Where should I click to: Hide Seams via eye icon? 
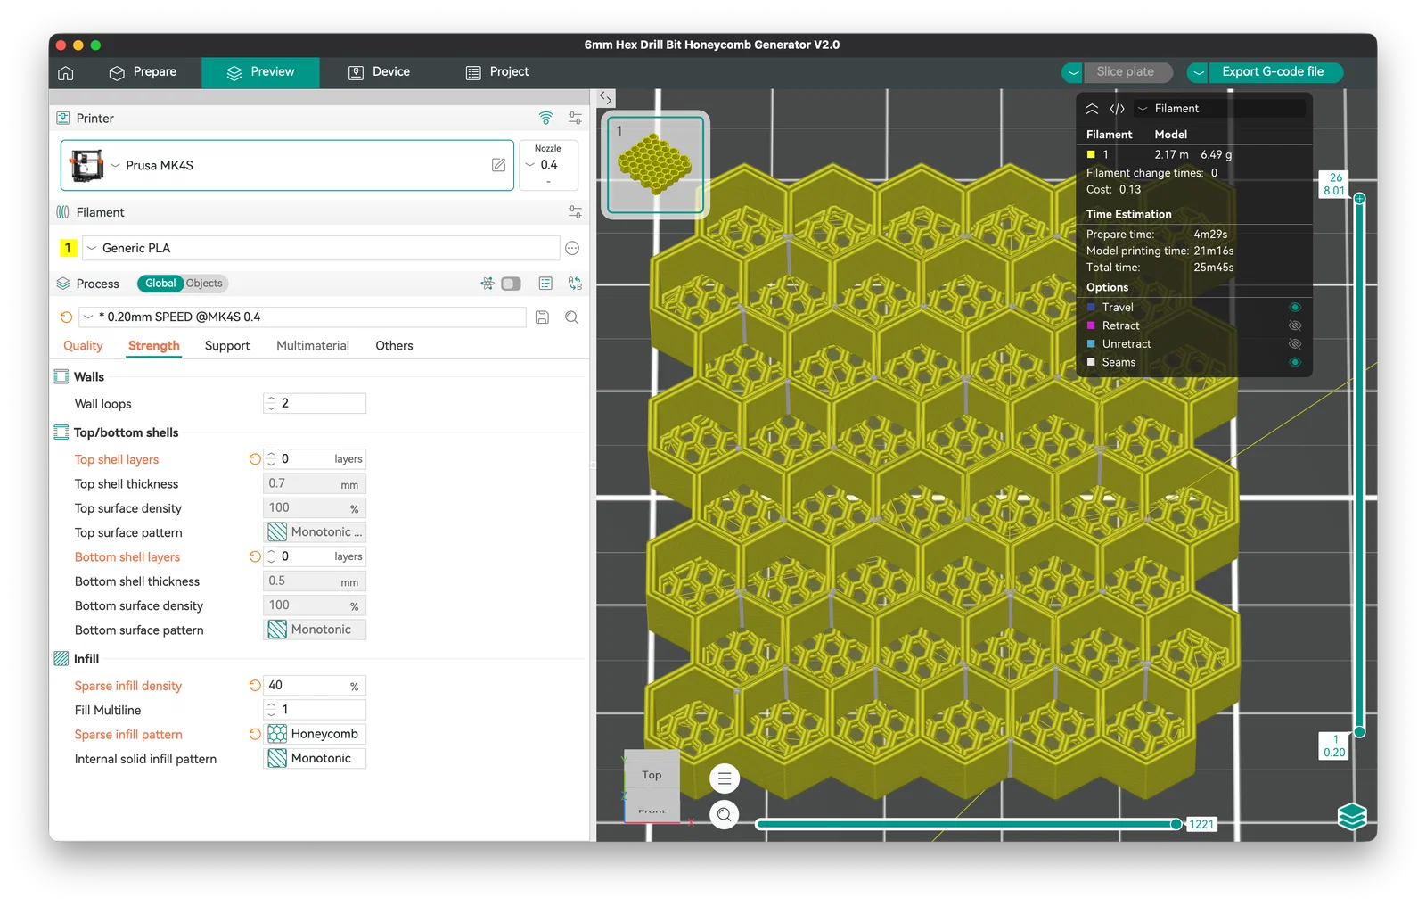[x=1295, y=362]
